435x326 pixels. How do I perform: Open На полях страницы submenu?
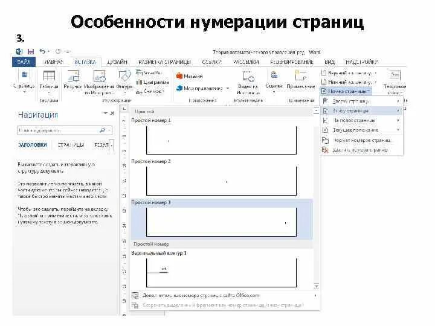pyautogui.click(x=361, y=120)
